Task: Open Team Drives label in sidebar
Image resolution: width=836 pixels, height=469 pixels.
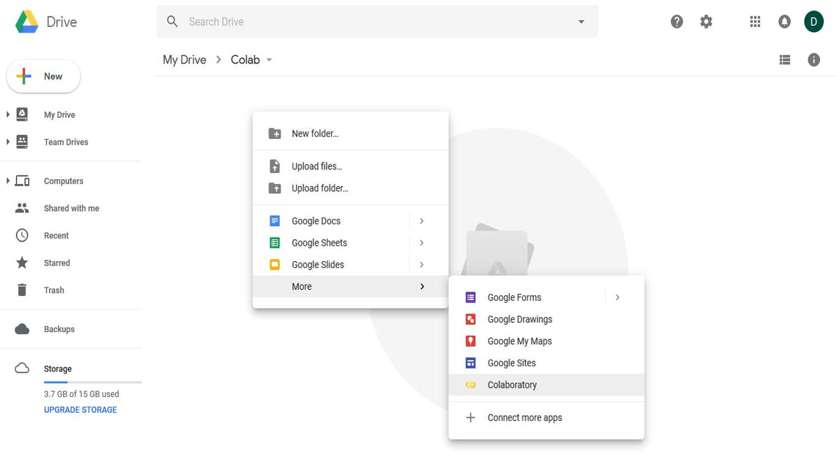Action: click(x=66, y=142)
